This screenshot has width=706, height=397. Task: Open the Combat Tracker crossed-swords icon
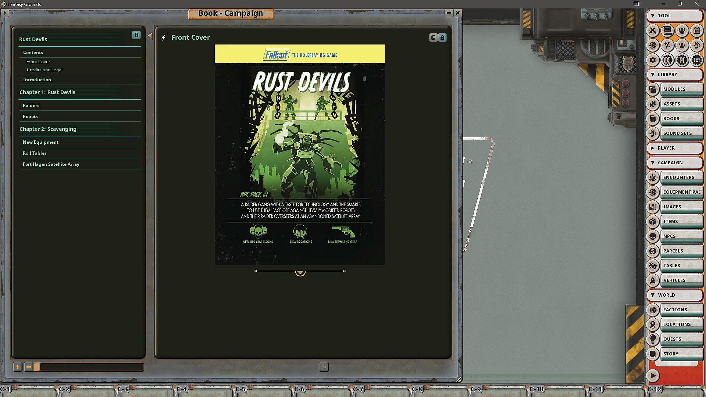coord(653,31)
